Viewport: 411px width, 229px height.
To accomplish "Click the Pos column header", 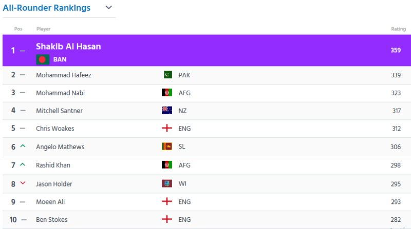I will click(18, 29).
